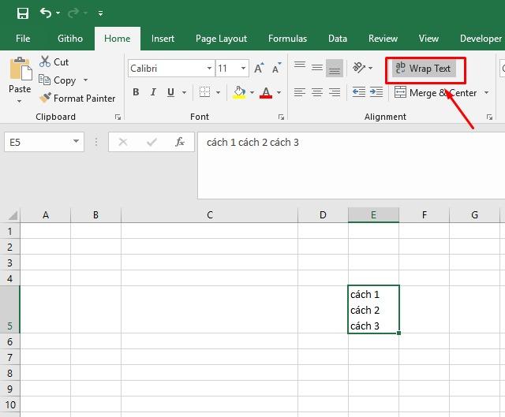The height and width of the screenshot is (417, 505).
Task: Open the Font Color dropdown arrow
Action: pos(279,93)
